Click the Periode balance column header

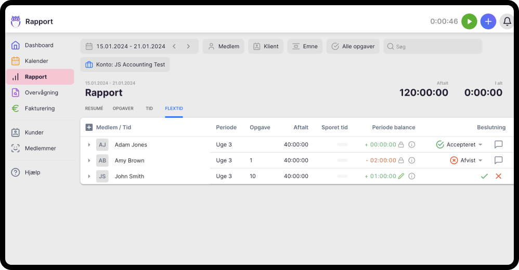pyautogui.click(x=394, y=127)
